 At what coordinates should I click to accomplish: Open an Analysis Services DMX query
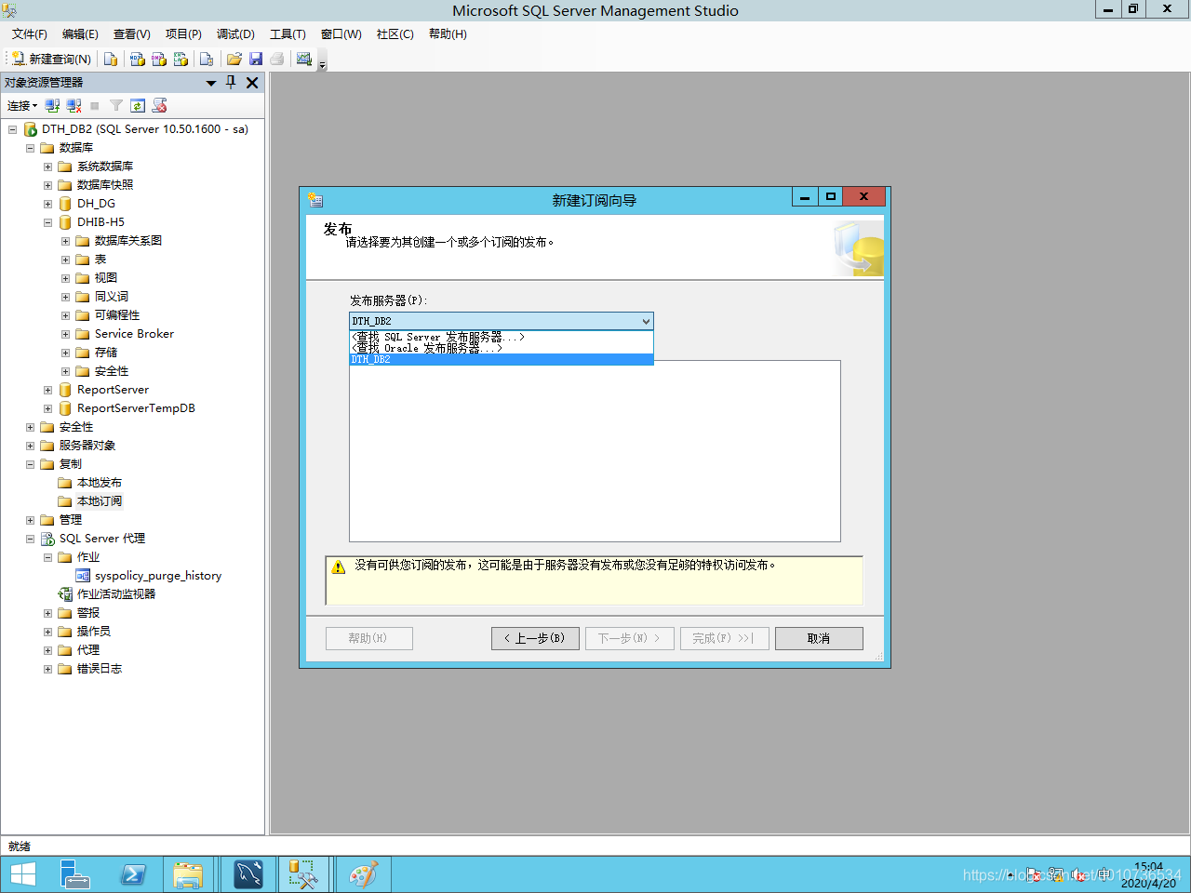159,59
